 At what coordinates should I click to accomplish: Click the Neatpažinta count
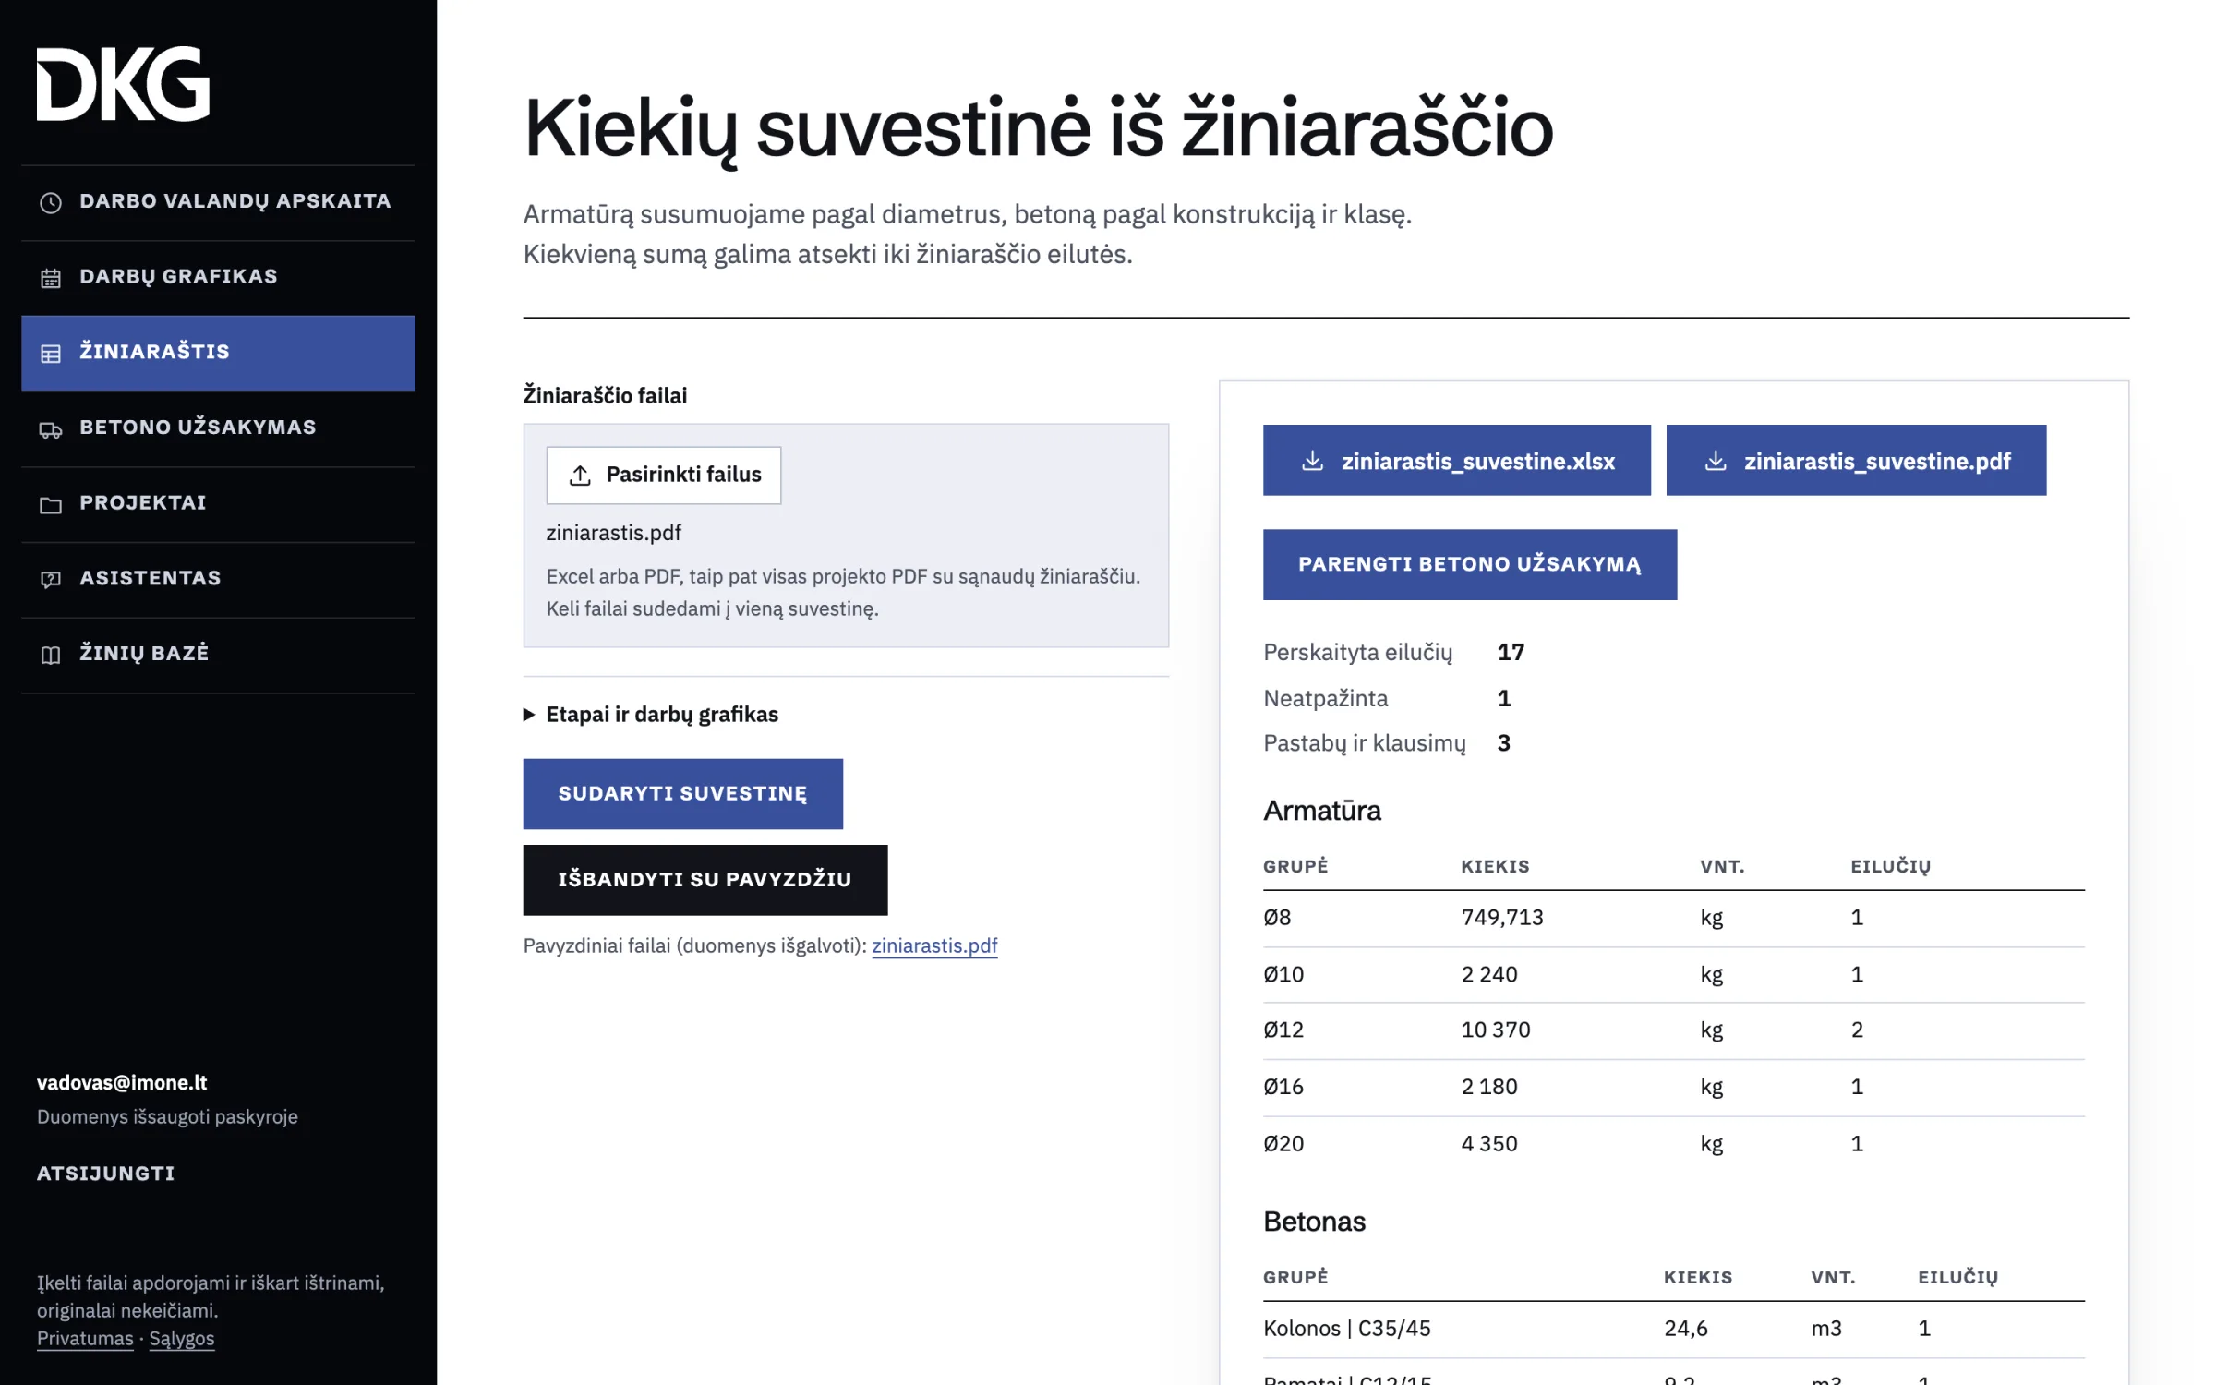[1504, 698]
